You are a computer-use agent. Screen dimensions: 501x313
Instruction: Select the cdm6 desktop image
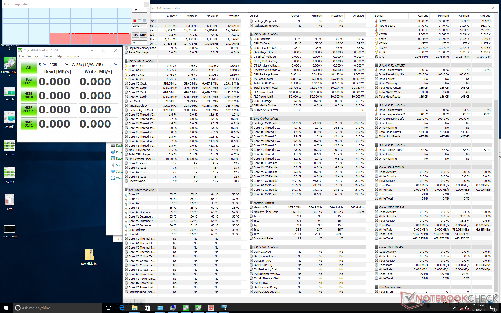[x=10, y=148]
